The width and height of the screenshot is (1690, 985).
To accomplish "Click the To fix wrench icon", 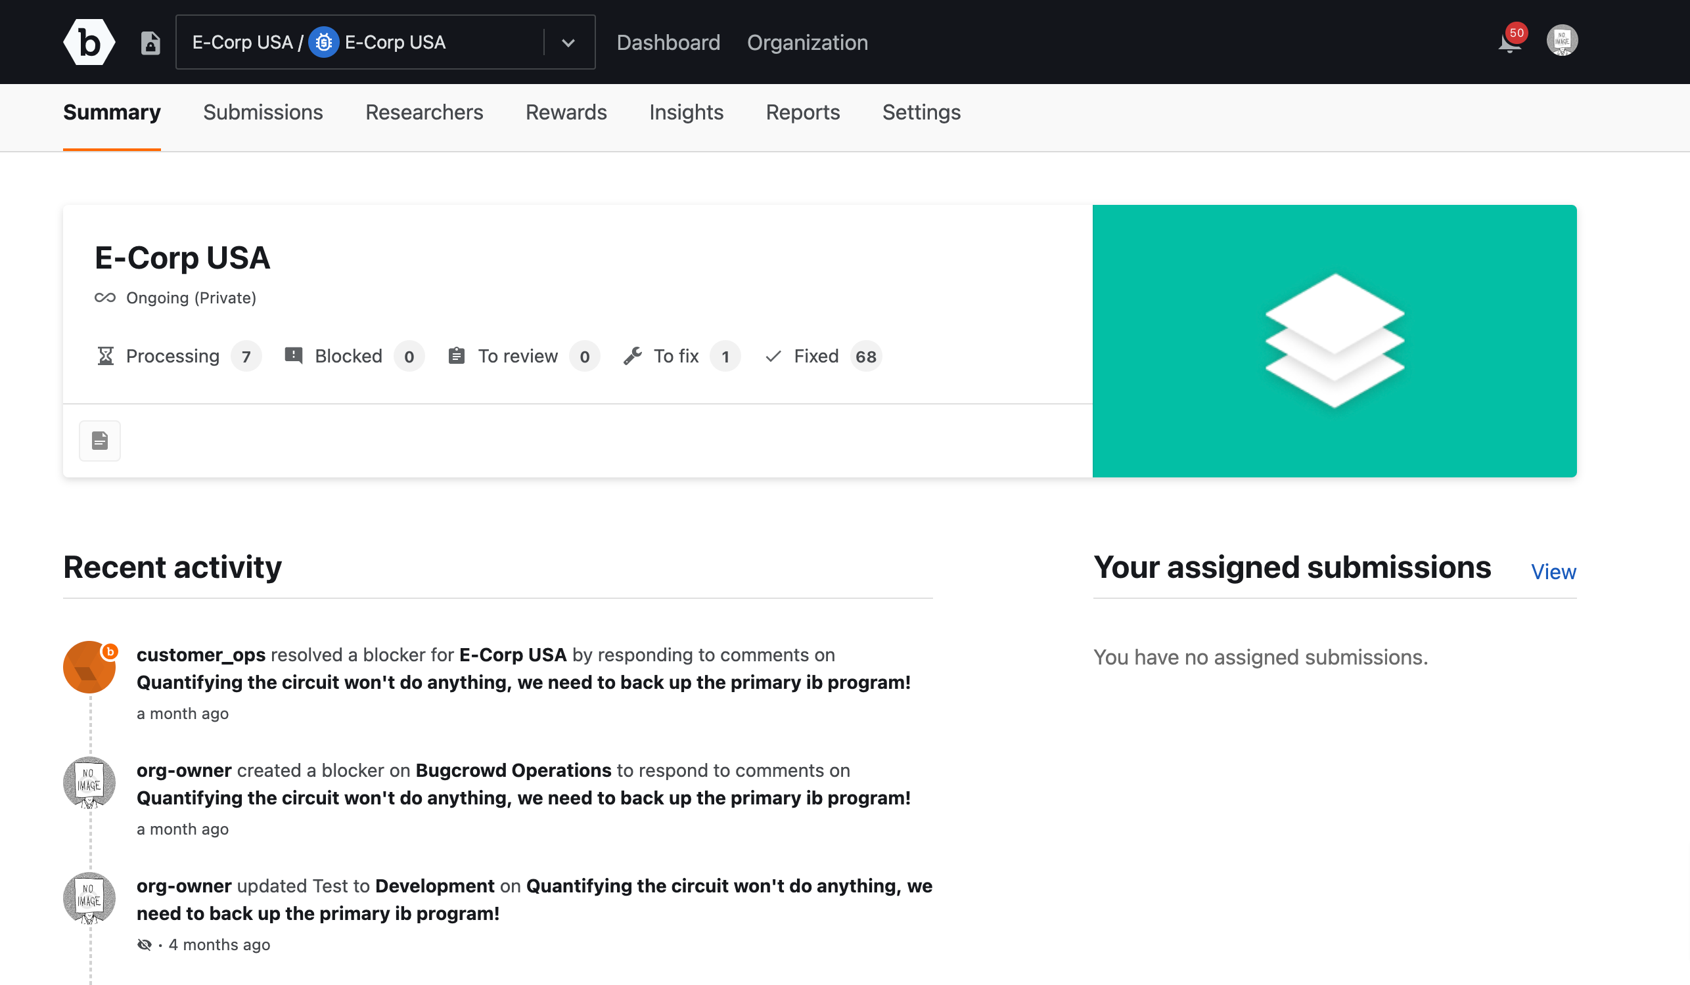I will tap(632, 356).
